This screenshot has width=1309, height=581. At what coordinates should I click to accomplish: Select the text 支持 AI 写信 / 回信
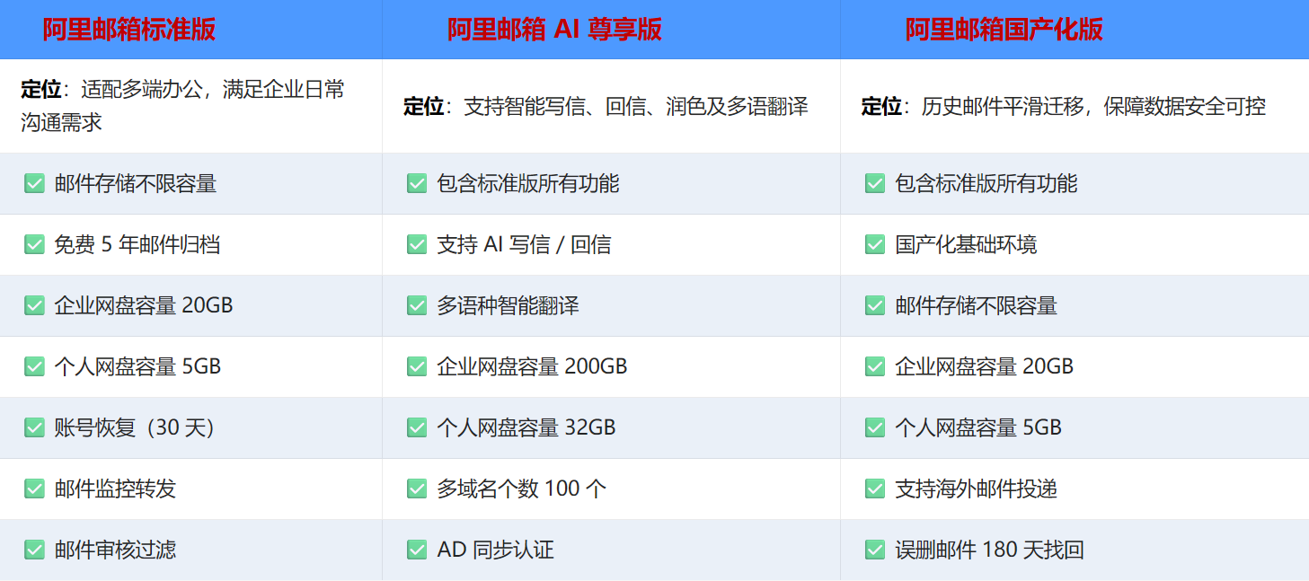524,244
